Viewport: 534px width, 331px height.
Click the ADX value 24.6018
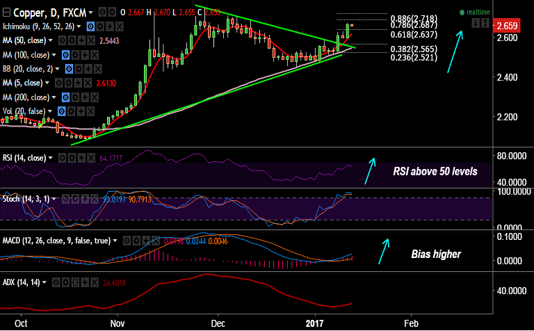[x=115, y=282]
